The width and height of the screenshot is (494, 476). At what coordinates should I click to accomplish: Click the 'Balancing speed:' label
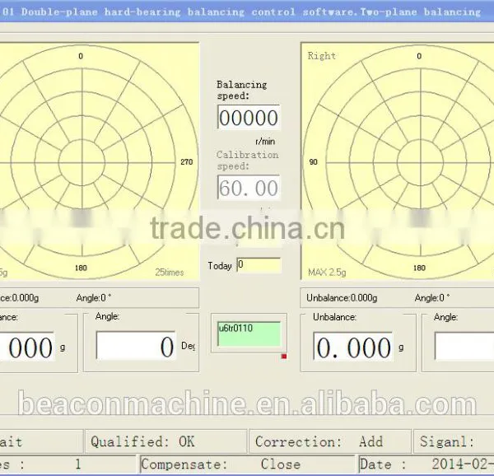(x=241, y=90)
